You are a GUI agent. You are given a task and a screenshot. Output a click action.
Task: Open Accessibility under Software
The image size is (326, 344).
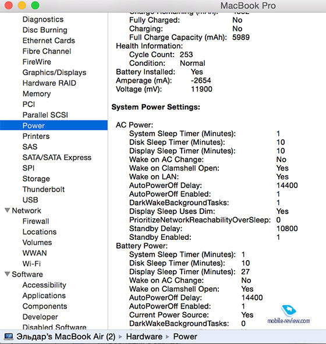44,285
